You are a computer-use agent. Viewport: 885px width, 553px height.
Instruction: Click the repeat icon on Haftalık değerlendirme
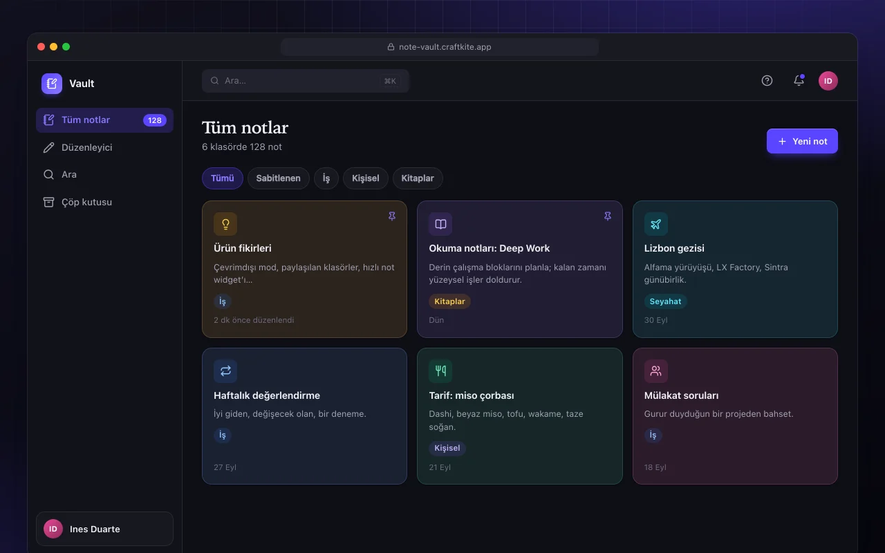pyautogui.click(x=225, y=371)
